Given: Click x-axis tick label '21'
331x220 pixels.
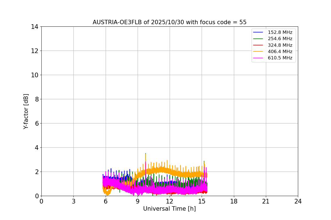Looking at the screenshot, I should pyautogui.click(x=266, y=201).
